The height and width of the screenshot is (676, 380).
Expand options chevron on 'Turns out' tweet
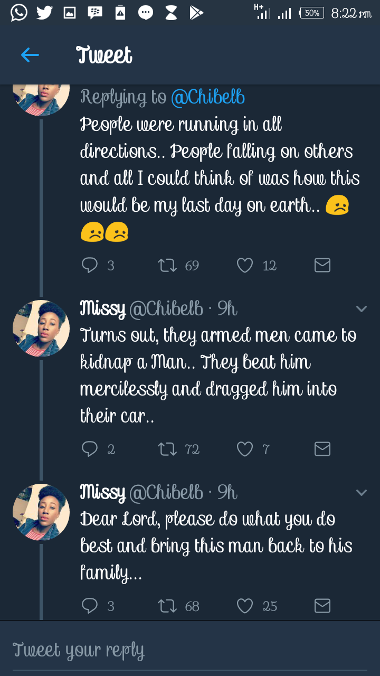[x=362, y=309]
